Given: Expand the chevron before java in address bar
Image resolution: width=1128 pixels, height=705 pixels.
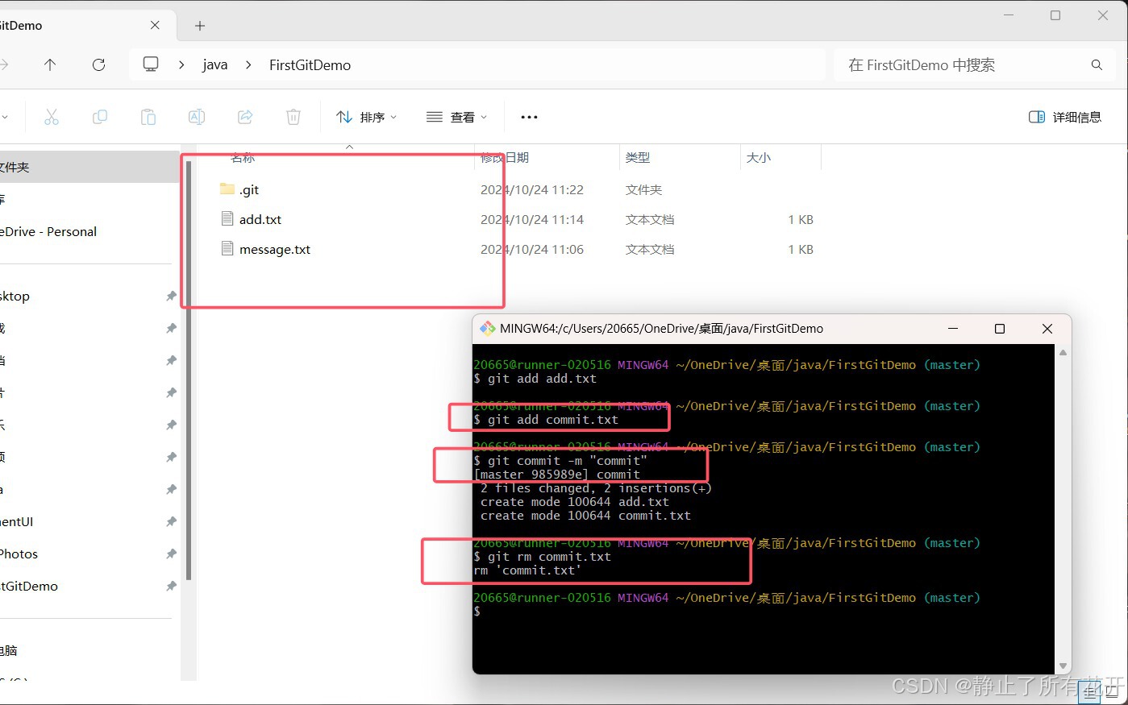Looking at the screenshot, I should (181, 64).
